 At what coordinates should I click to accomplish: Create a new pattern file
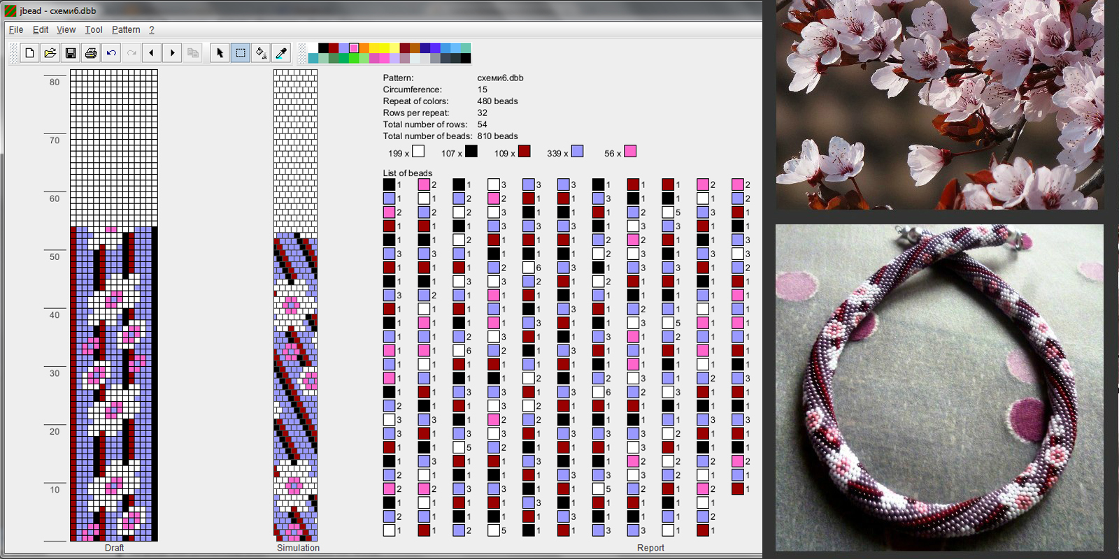(x=29, y=52)
